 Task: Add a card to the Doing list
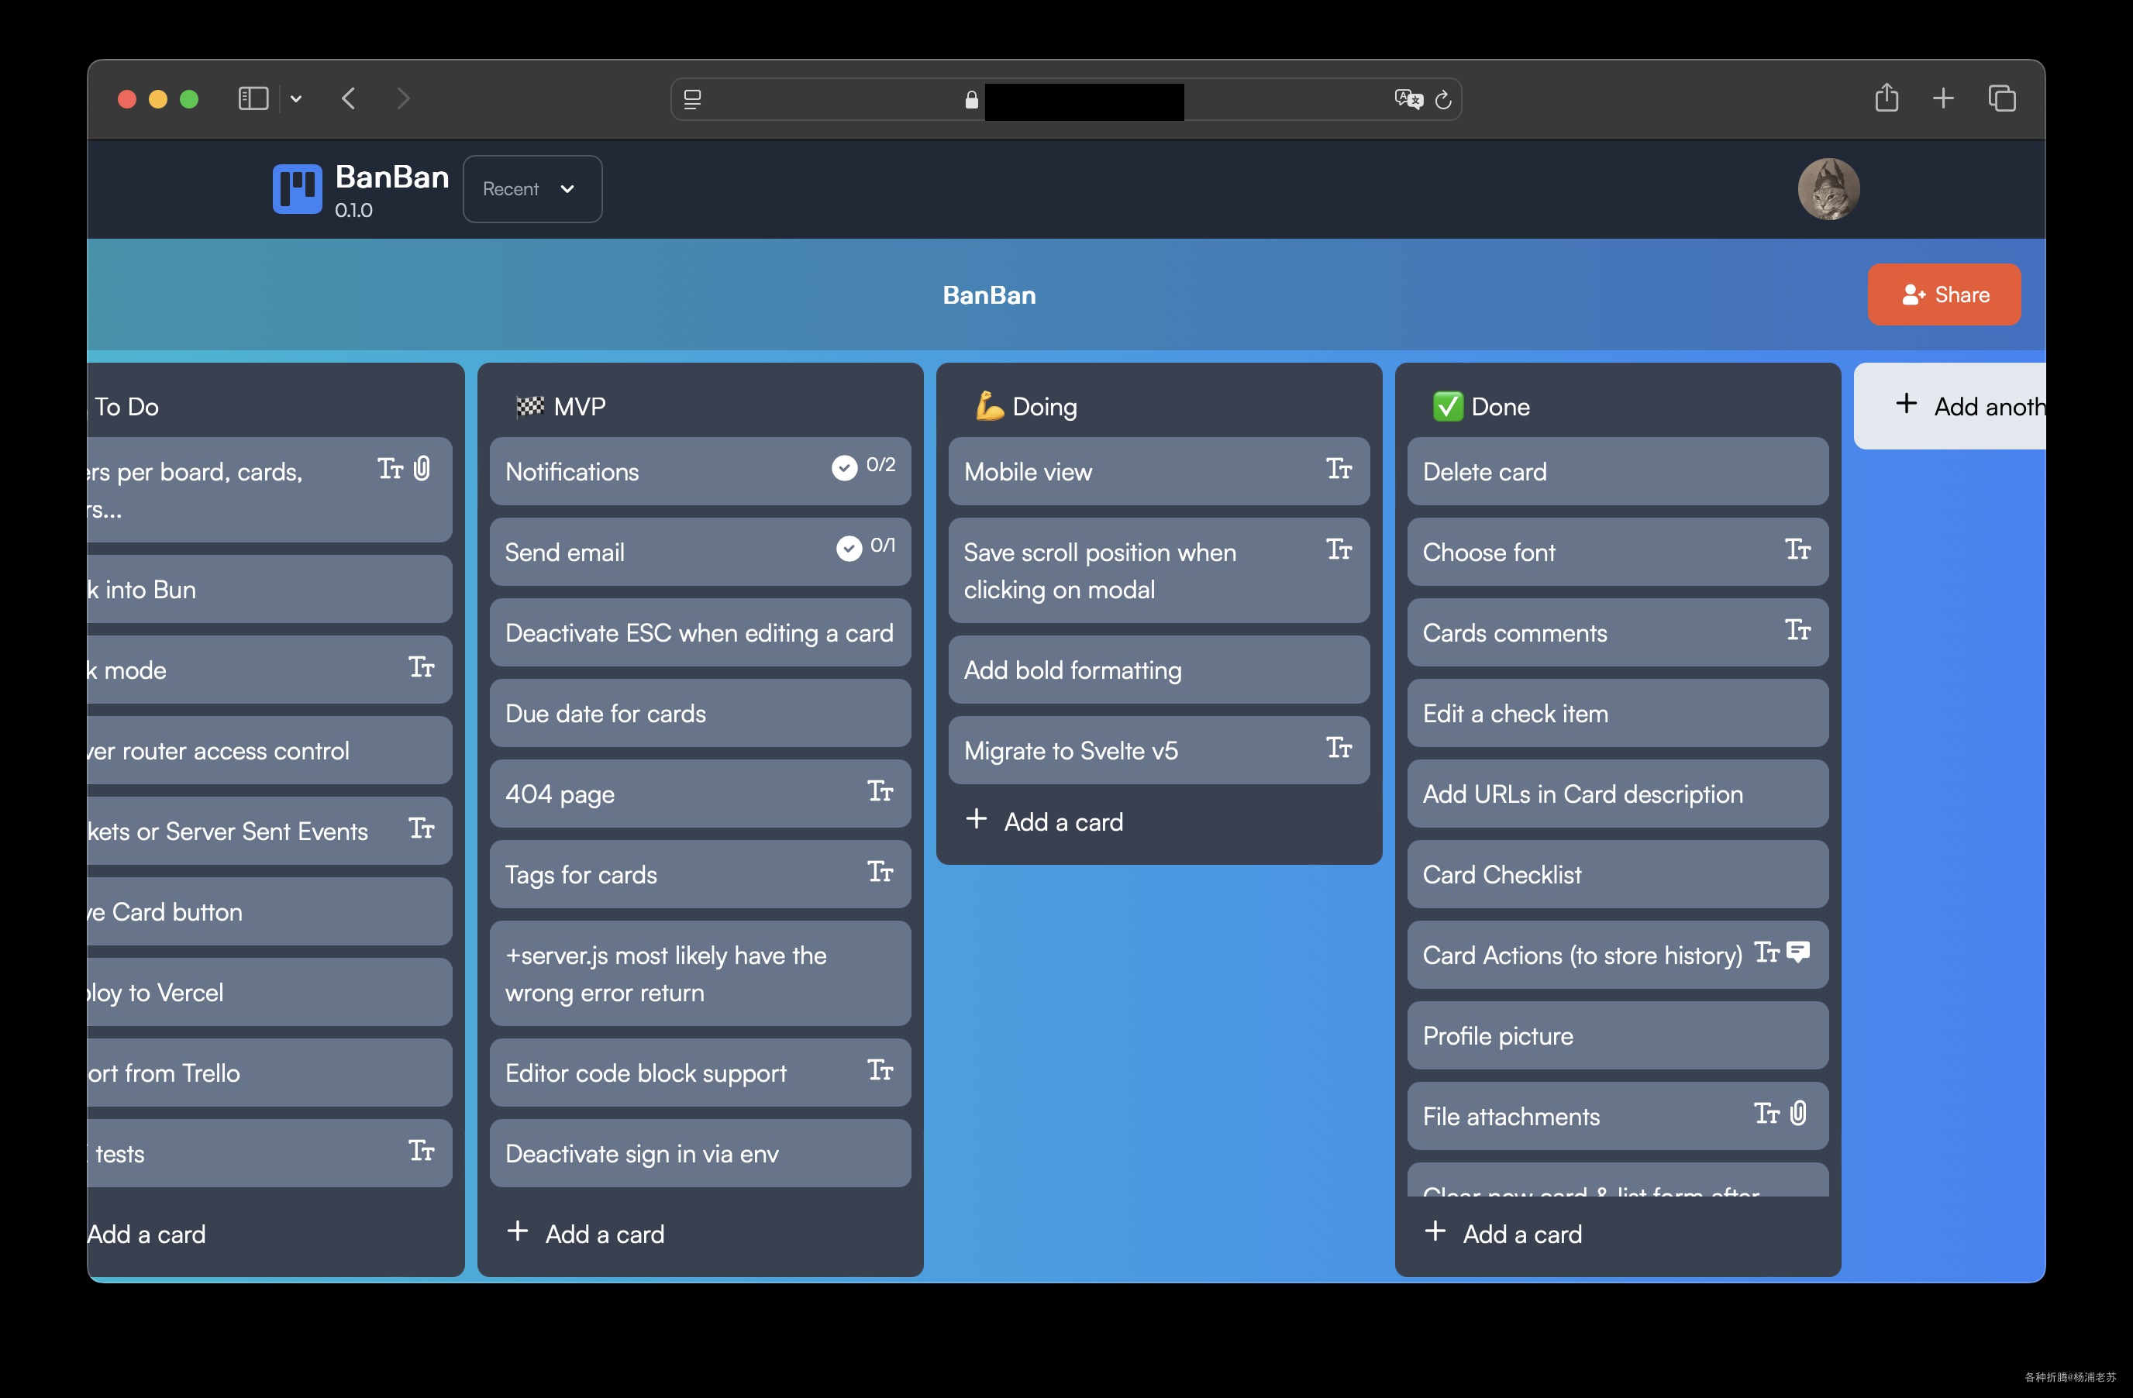1045,821
